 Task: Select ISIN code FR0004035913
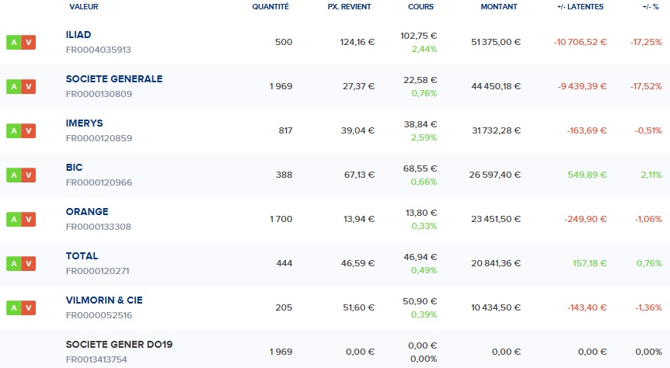tap(98, 50)
